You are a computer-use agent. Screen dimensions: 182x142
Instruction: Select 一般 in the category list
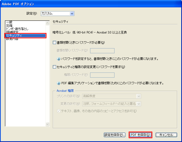[x=9, y=22]
